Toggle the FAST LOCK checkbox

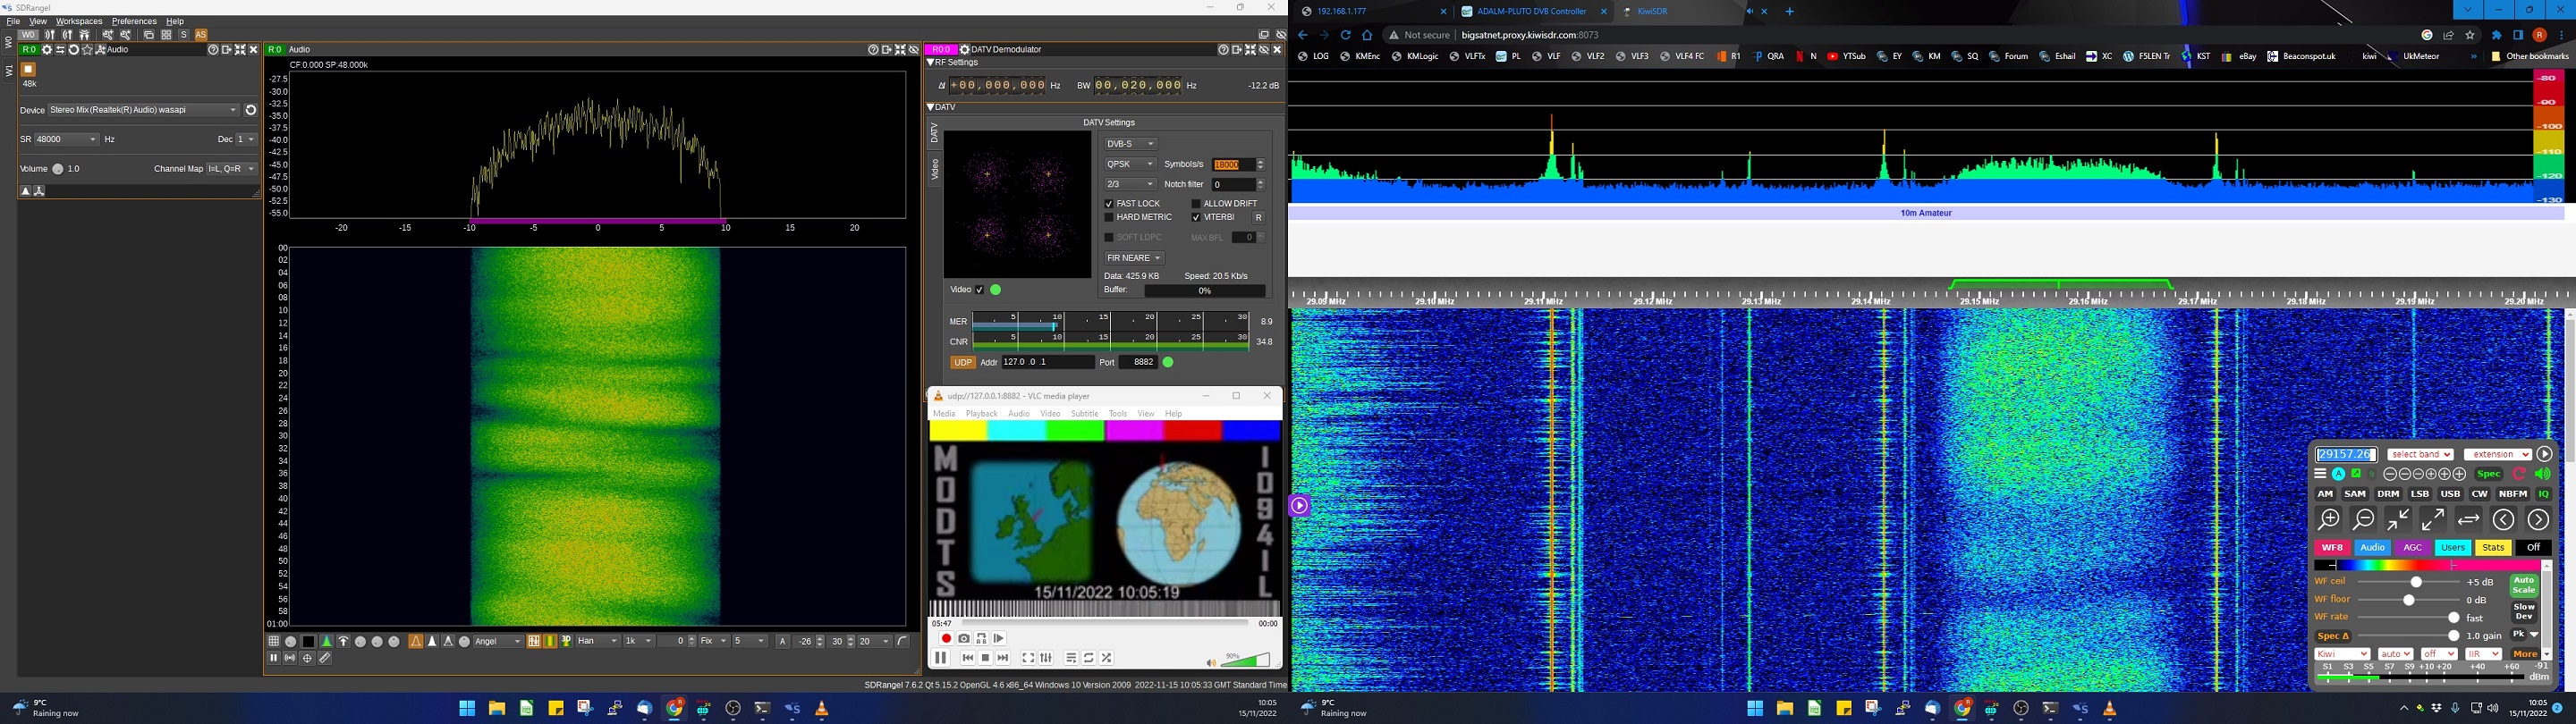click(1109, 204)
